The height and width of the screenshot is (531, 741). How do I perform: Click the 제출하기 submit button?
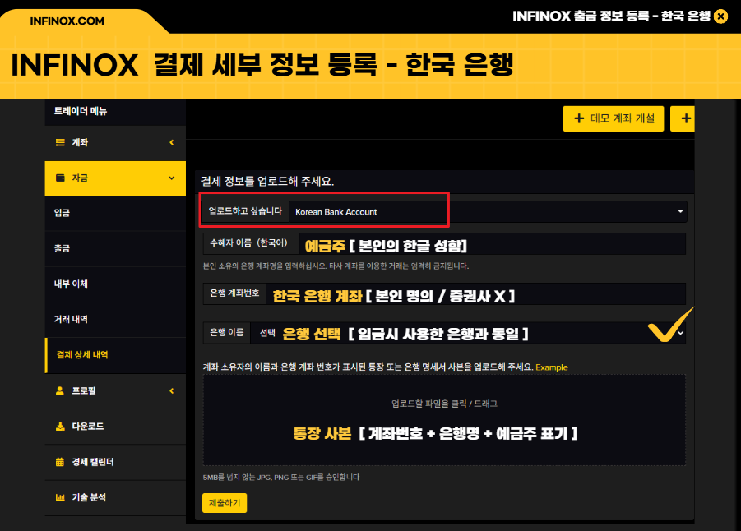click(225, 503)
